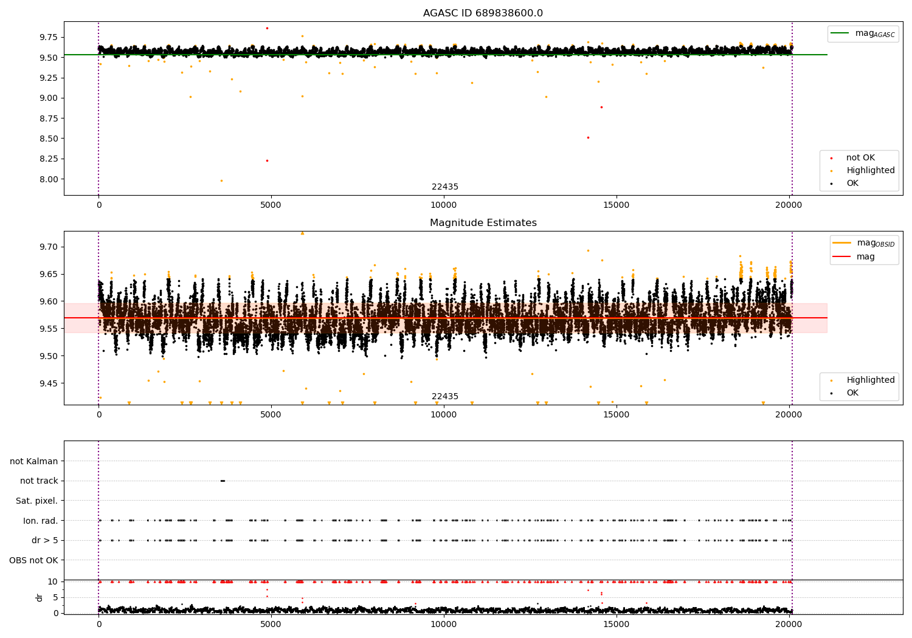Click the 20000 x-axis tick under bottom plot

[789, 625]
